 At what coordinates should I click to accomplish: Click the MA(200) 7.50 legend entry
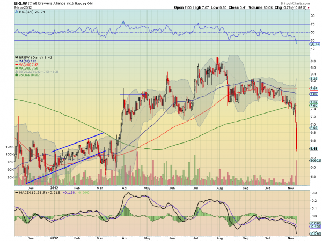point(26,68)
